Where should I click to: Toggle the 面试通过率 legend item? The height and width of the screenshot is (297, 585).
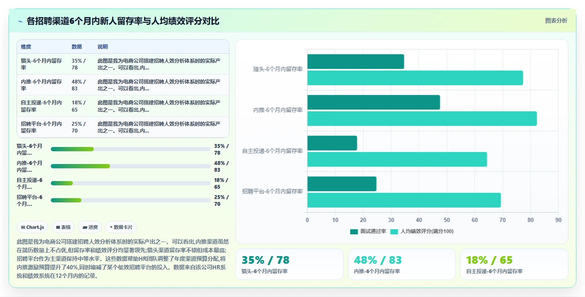(368, 231)
